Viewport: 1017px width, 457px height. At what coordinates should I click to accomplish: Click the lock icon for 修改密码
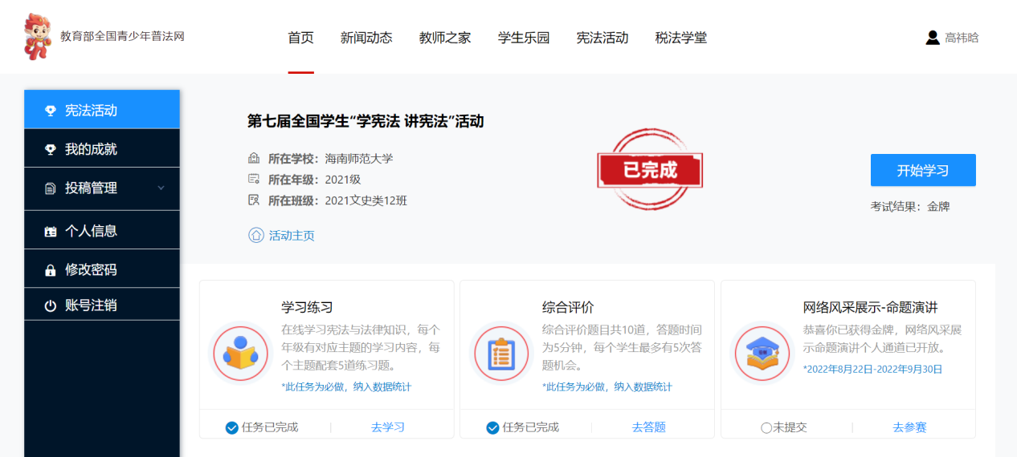pyautogui.click(x=50, y=270)
